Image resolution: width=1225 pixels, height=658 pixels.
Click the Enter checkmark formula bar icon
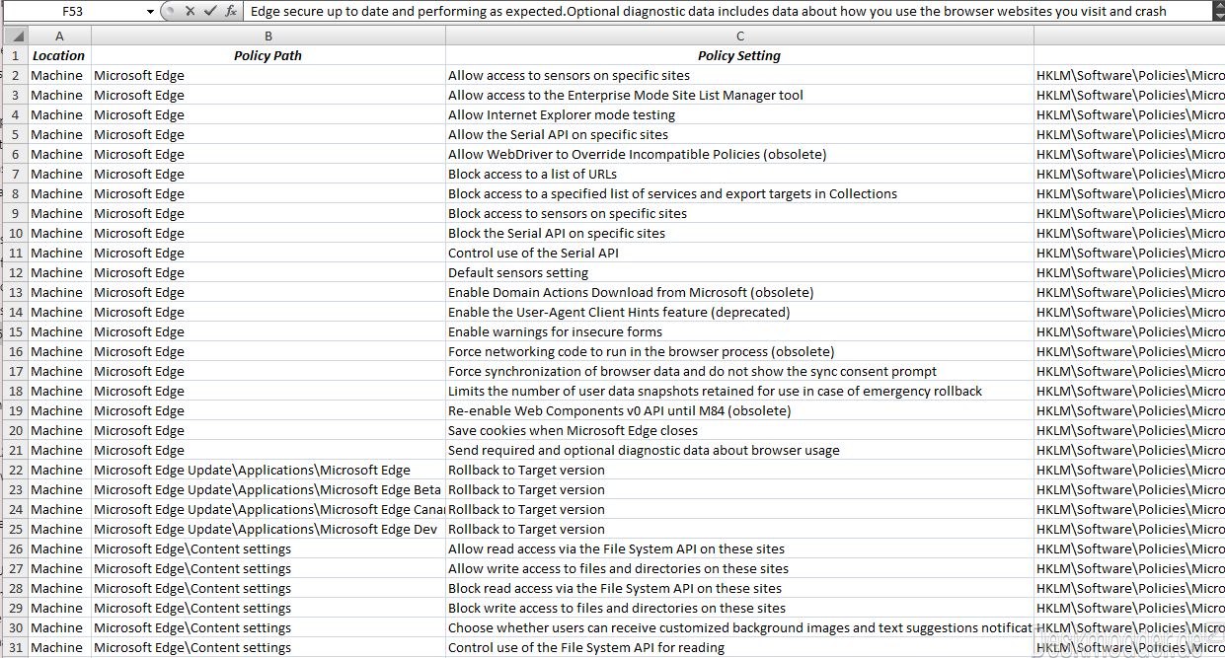[209, 11]
